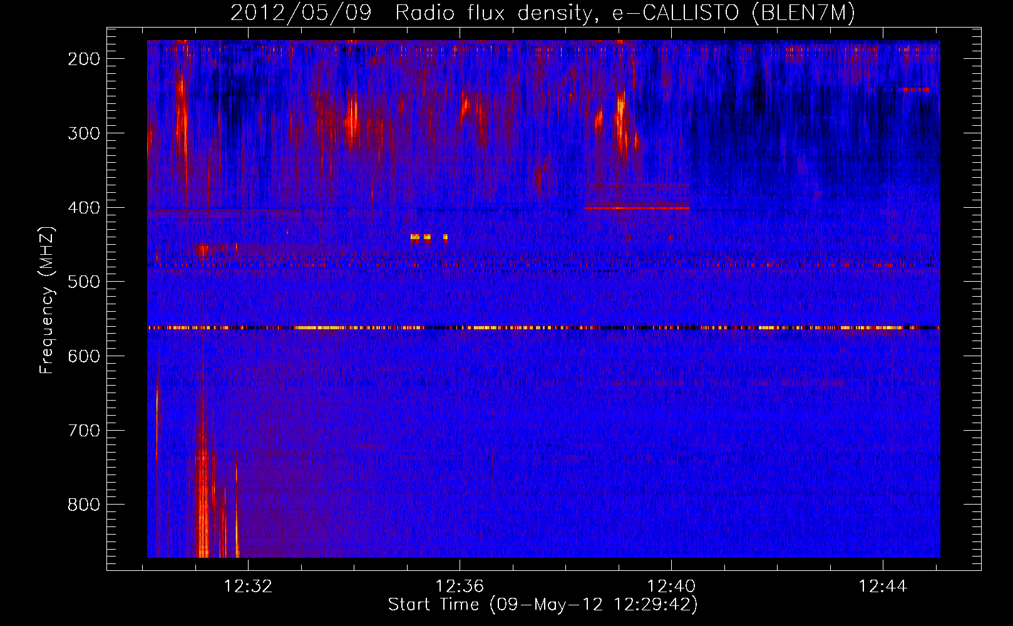
Task: Click the 400 frequency tick label
Action: pos(84,208)
